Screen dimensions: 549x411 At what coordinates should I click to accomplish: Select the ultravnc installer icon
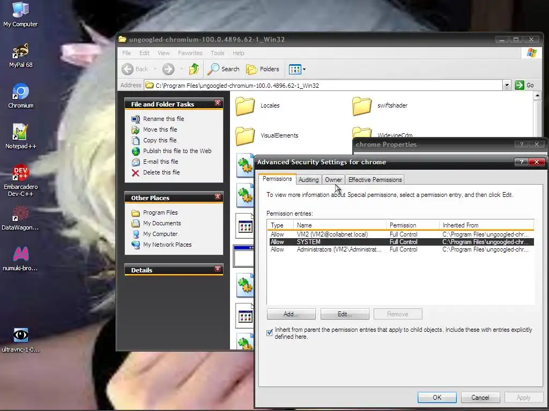(x=20, y=340)
